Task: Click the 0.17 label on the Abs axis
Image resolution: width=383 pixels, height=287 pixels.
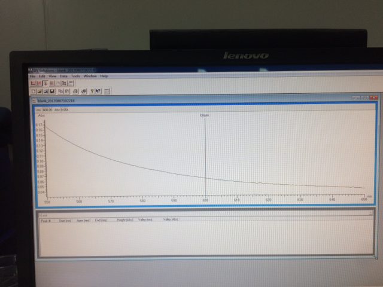Action: (x=39, y=125)
